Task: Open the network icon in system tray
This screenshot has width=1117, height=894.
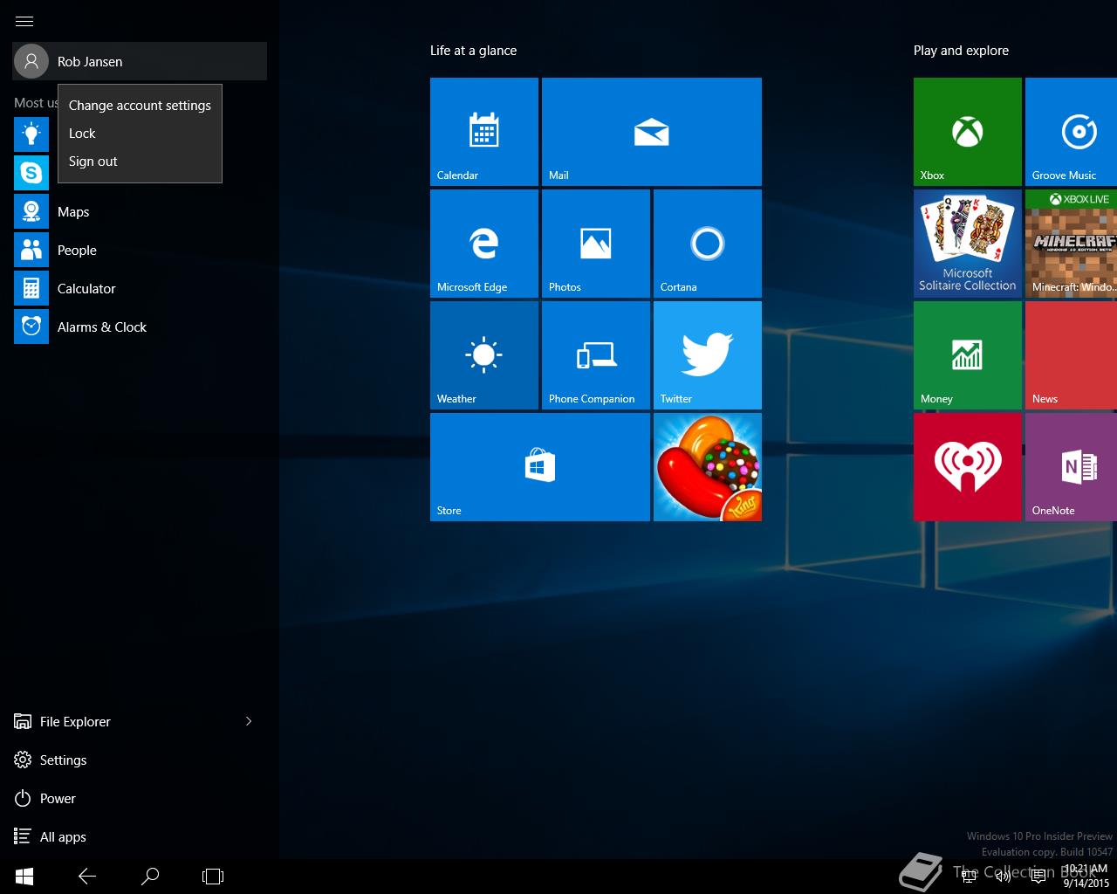Action: point(969,877)
